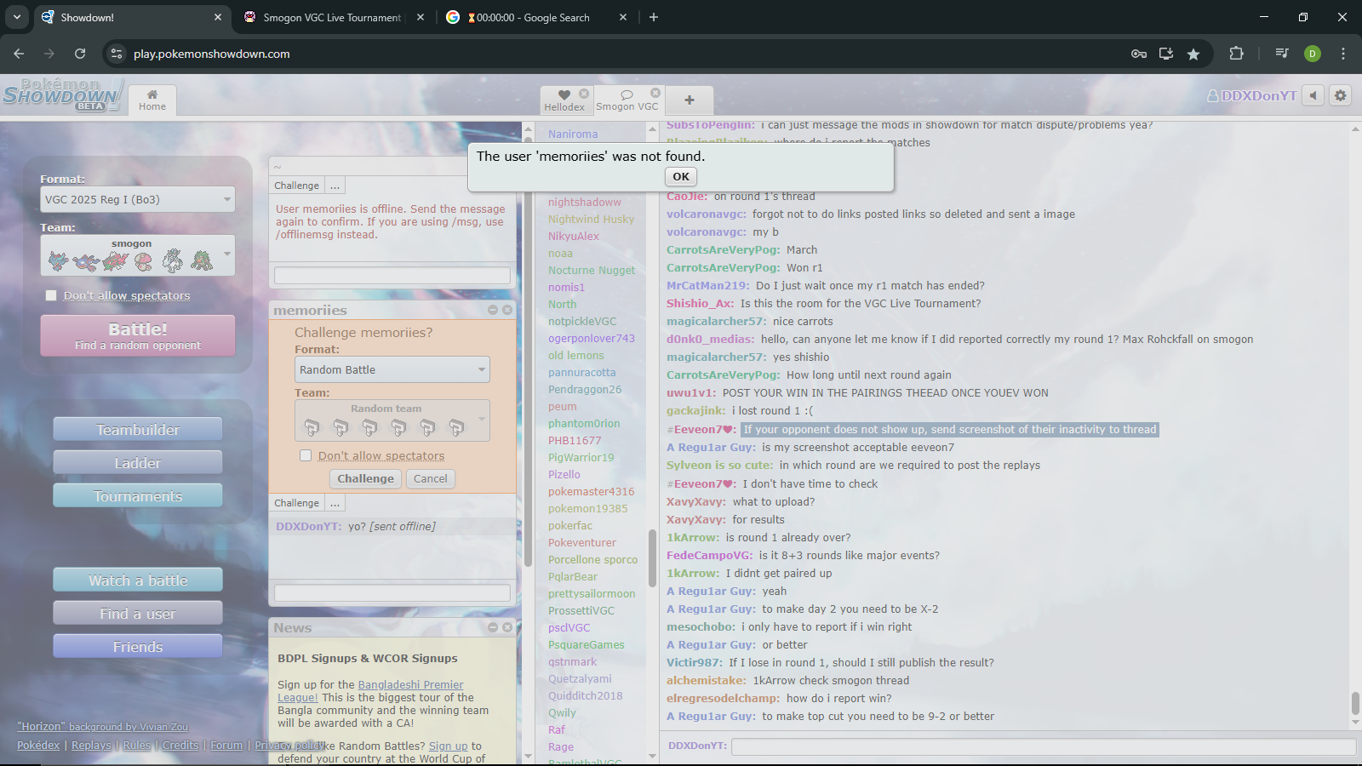Open the browser tab search chevron

click(x=16, y=17)
